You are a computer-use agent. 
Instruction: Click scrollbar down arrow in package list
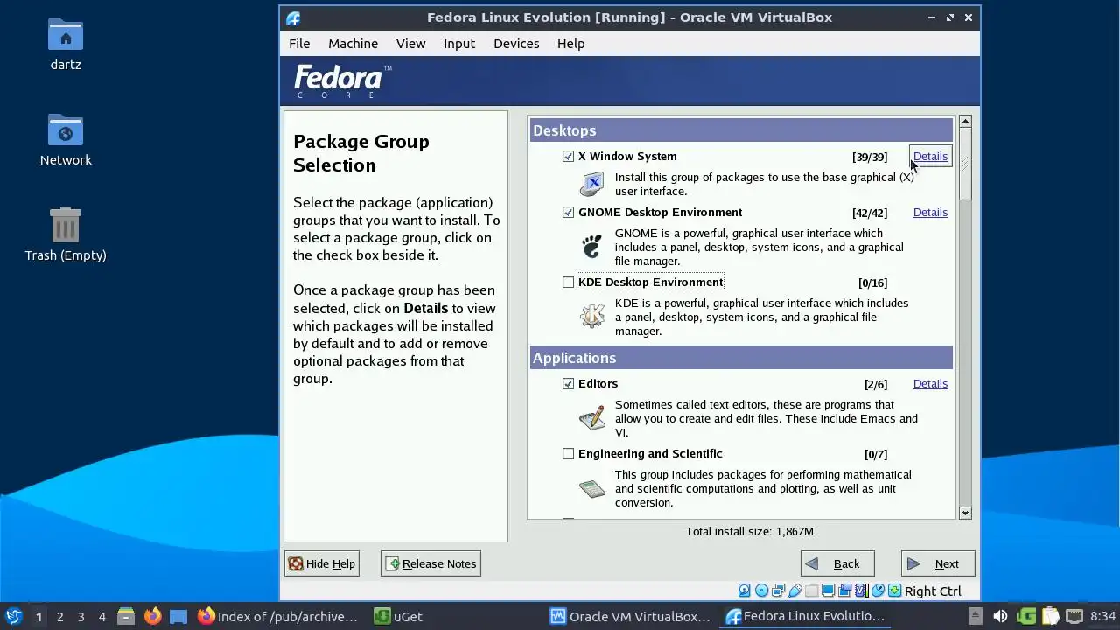coord(965,514)
